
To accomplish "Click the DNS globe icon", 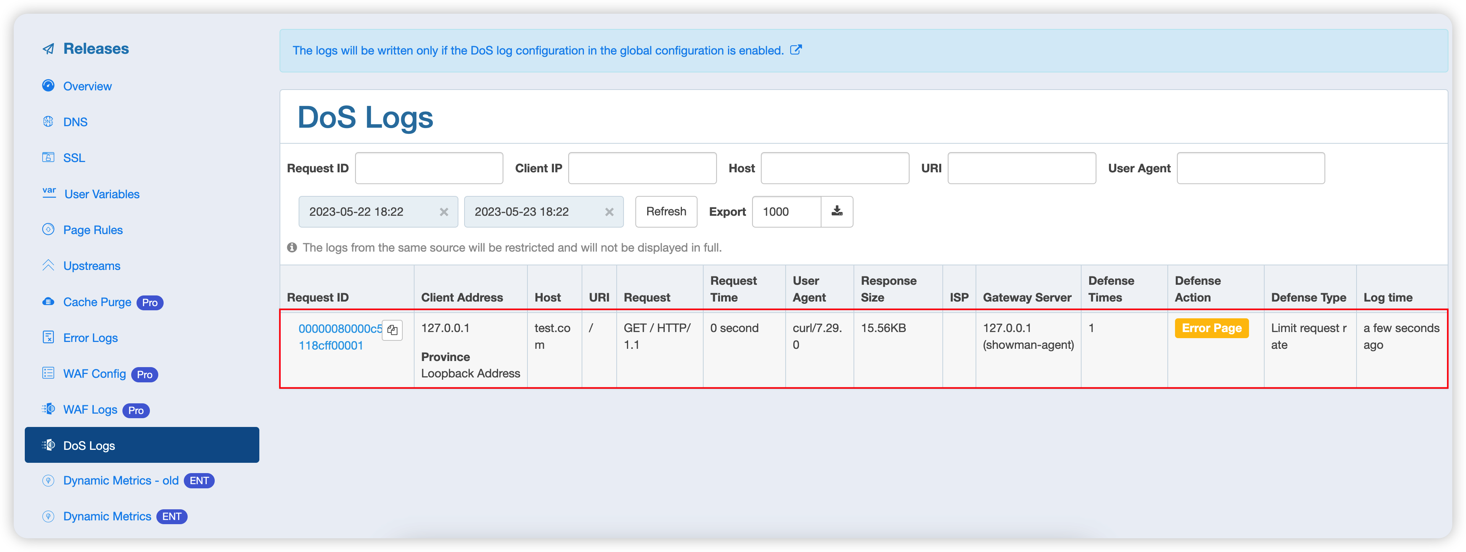I will click(48, 122).
